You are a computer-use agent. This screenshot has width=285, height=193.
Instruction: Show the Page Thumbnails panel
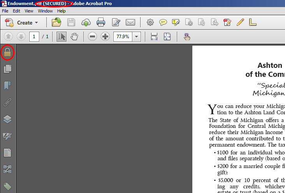tap(7, 69)
